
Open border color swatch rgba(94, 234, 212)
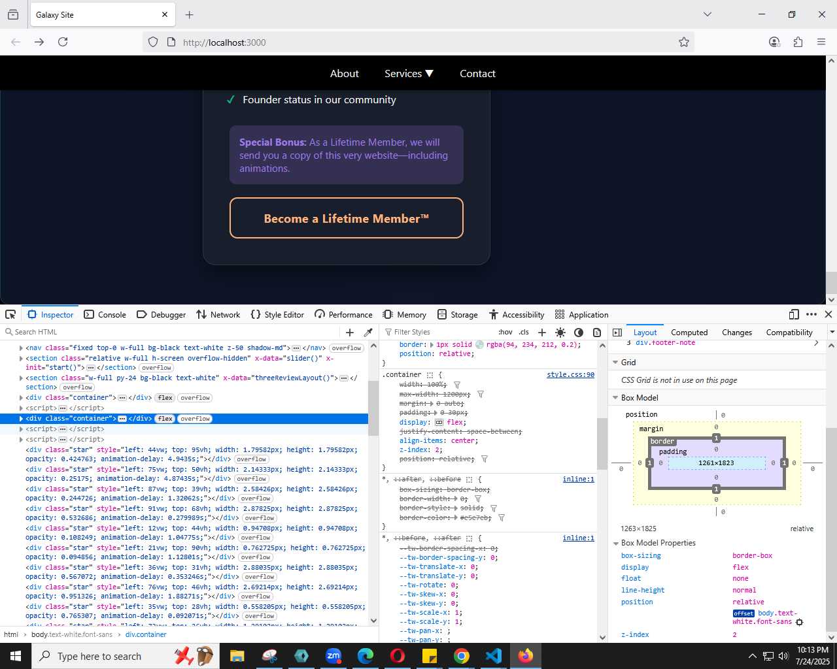(x=479, y=344)
